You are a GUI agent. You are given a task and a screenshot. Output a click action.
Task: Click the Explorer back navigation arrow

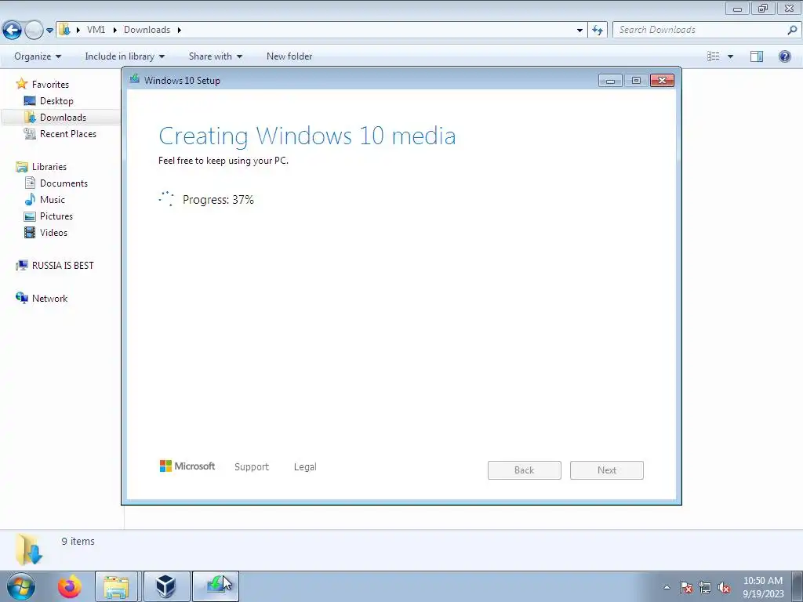pyautogui.click(x=12, y=31)
